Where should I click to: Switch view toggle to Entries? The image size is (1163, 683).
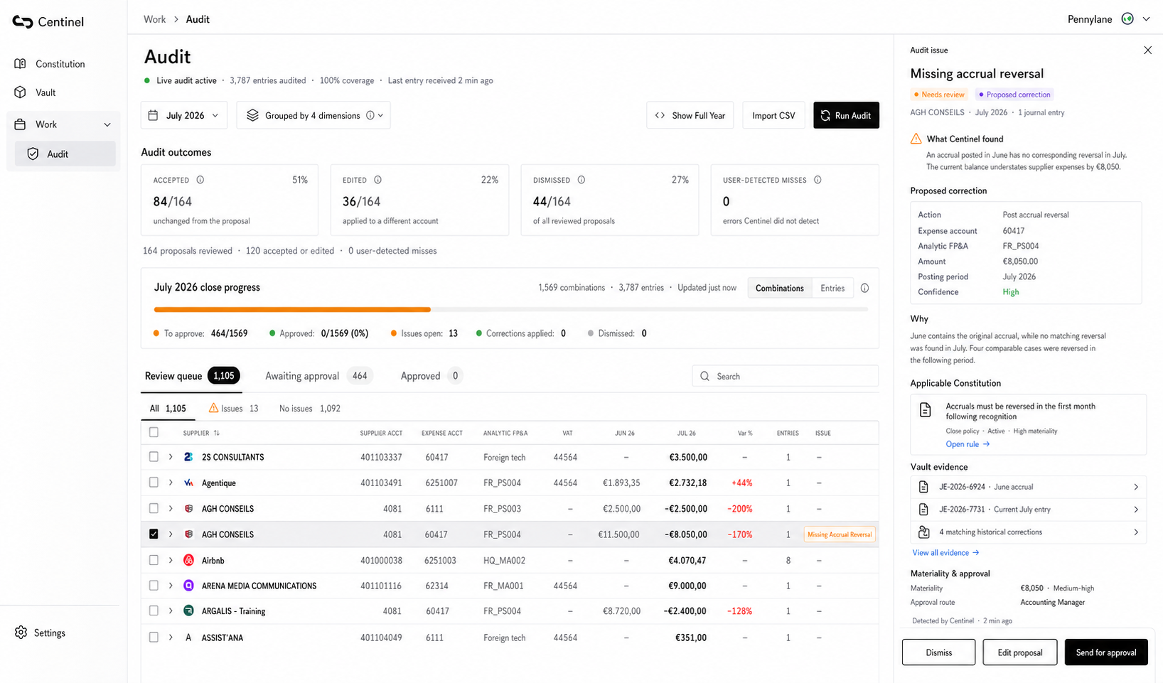pyautogui.click(x=832, y=288)
